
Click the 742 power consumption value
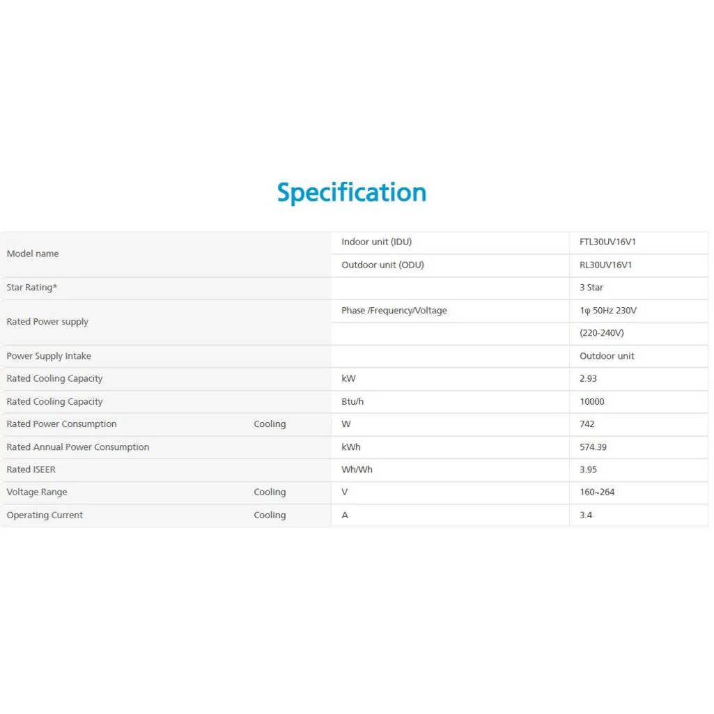tap(587, 424)
